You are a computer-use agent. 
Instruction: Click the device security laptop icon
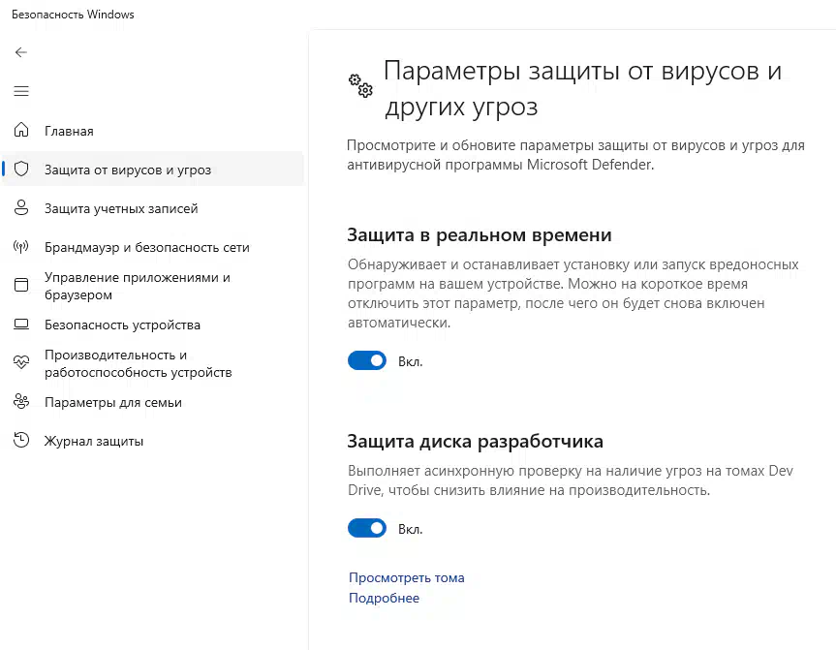[x=21, y=325]
